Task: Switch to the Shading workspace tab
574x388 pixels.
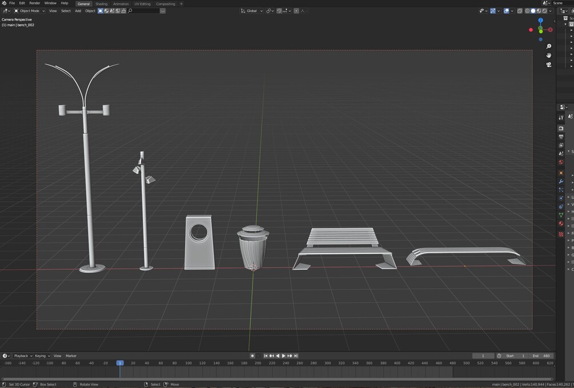Action: (x=101, y=4)
